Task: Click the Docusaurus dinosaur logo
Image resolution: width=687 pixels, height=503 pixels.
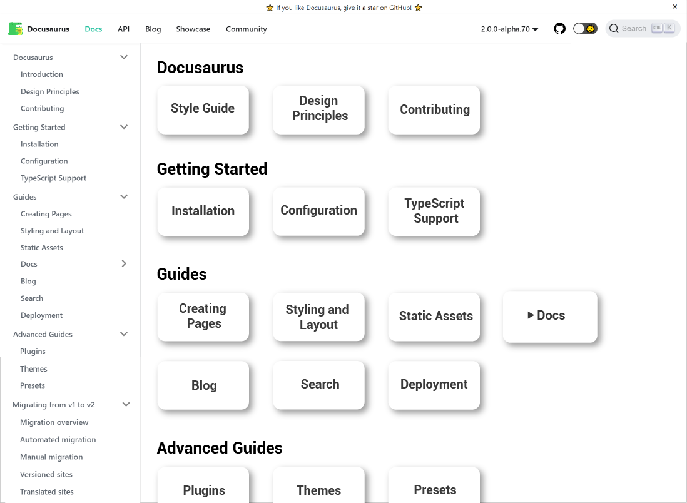Action: click(15, 28)
